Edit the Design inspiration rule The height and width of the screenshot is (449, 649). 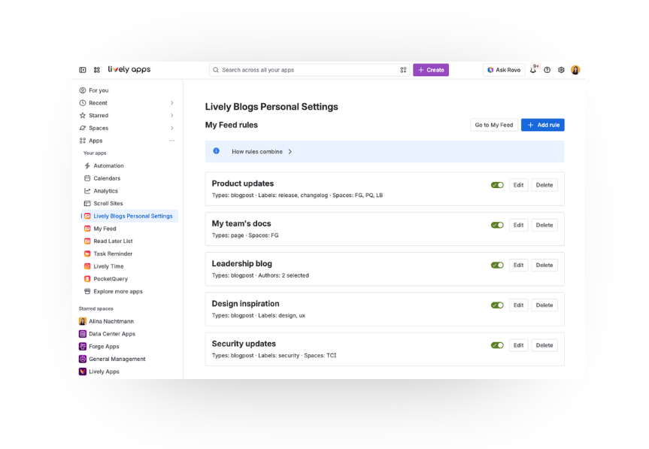[x=519, y=305]
